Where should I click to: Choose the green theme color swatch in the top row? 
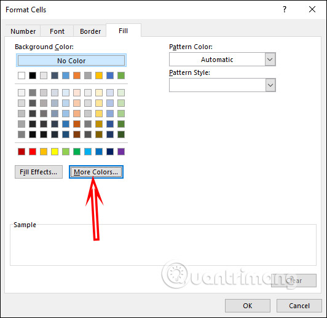point(121,76)
